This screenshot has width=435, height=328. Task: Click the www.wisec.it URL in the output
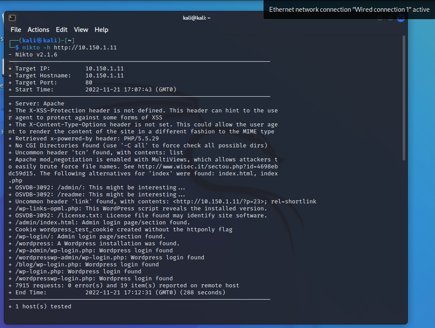208,166
